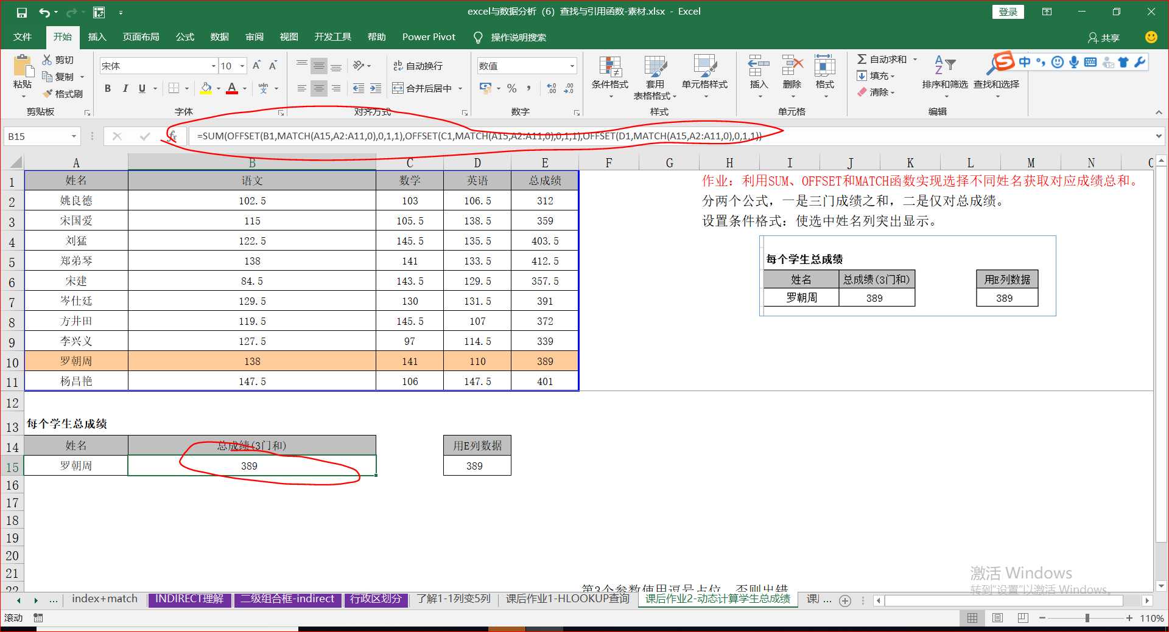
Task: Switch to Page Layout view in status bar
Action: click(997, 618)
